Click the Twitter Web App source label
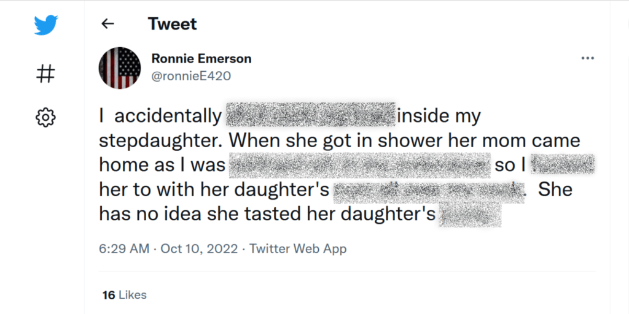This screenshot has height=314, width=629. pyautogui.click(x=298, y=249)
